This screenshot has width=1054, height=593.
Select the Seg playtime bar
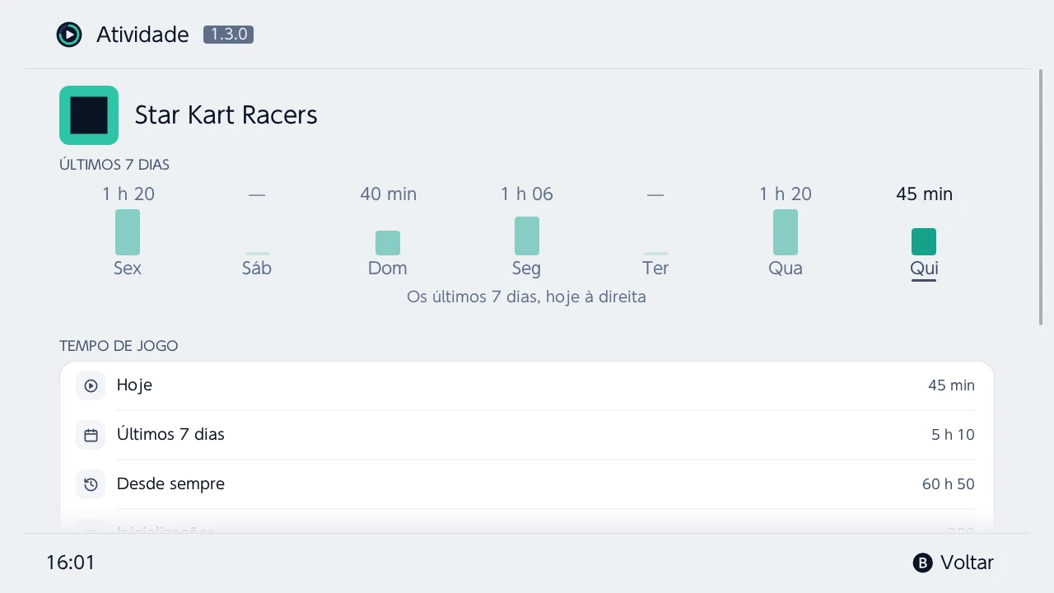[x=527, y=236]
